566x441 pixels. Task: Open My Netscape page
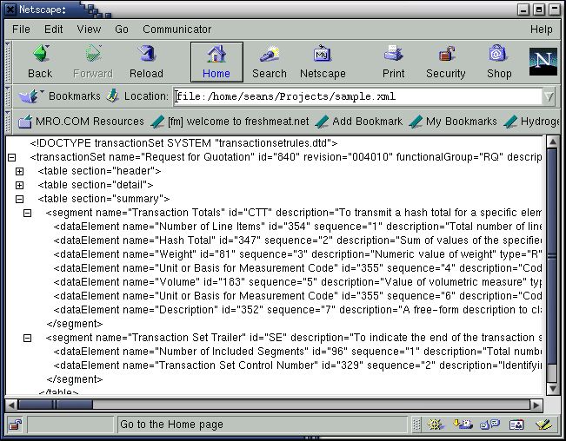pyautogui.click(x=323, y=62)
